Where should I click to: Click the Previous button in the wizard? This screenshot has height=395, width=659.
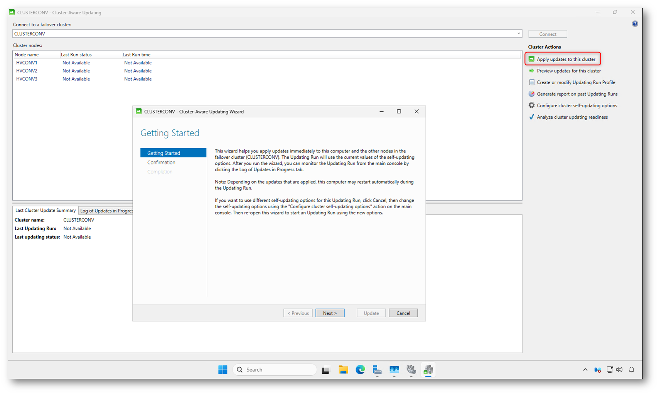[298, 313]
